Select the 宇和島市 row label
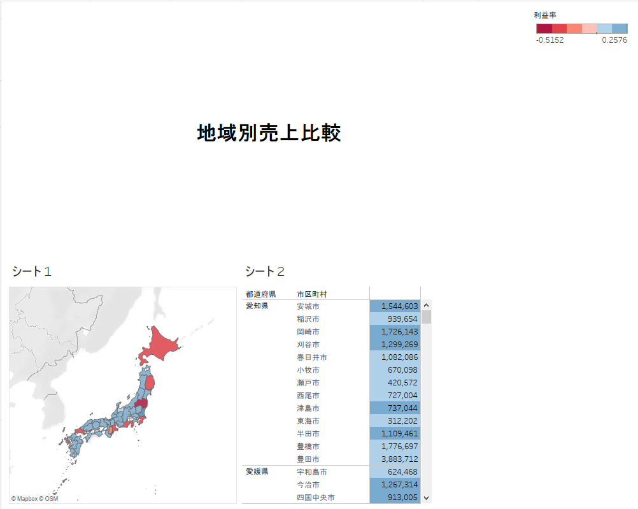Image resolution: width=638 pixels, height=509 pixels. tap(311, 472)
